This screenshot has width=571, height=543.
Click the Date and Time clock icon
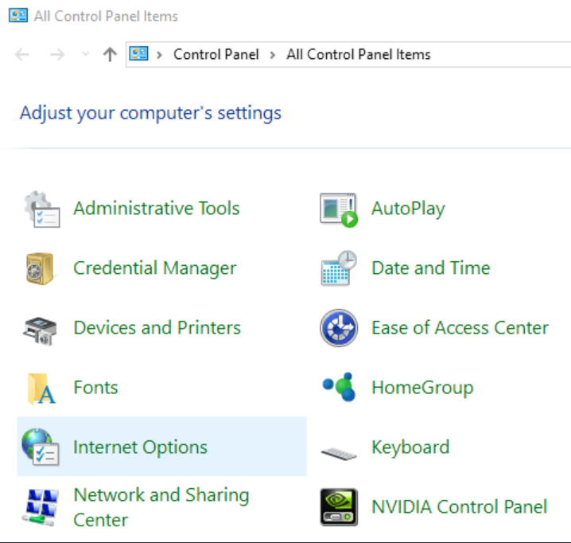point(339,268)
